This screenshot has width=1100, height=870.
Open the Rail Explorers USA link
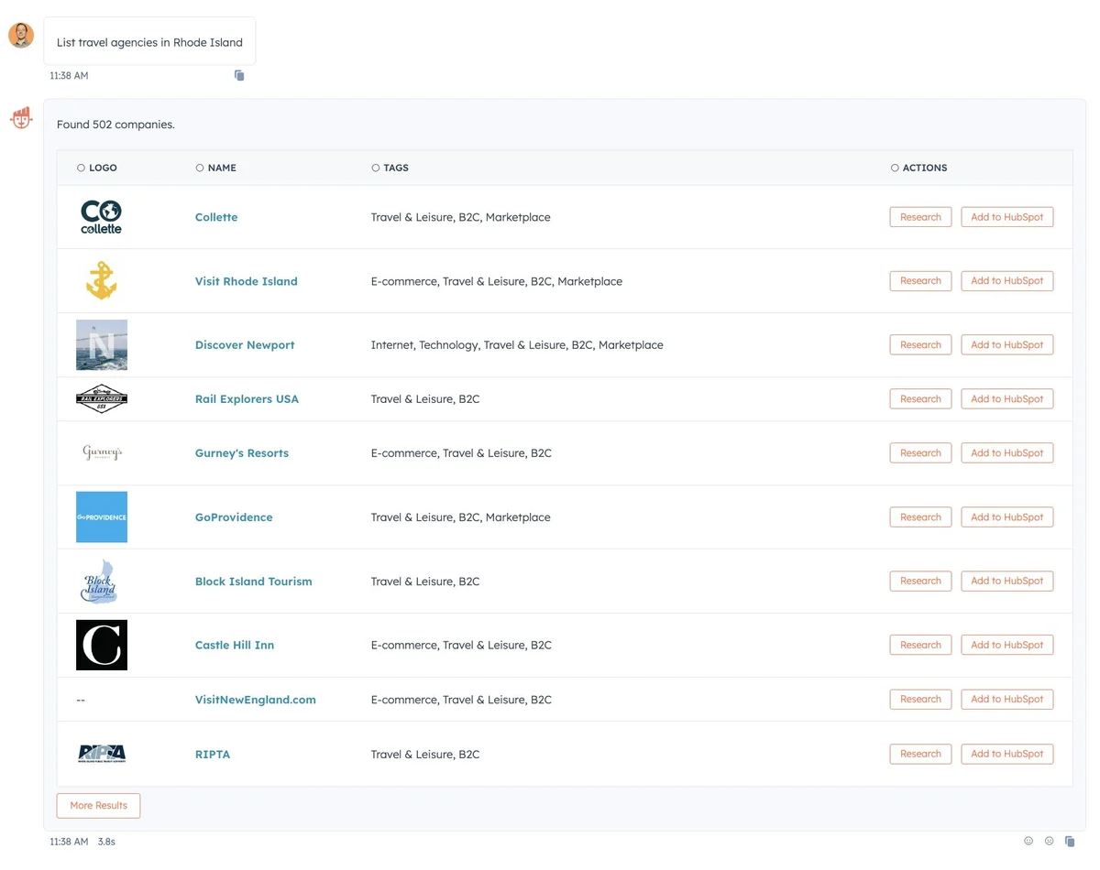[x=247, y=399]
